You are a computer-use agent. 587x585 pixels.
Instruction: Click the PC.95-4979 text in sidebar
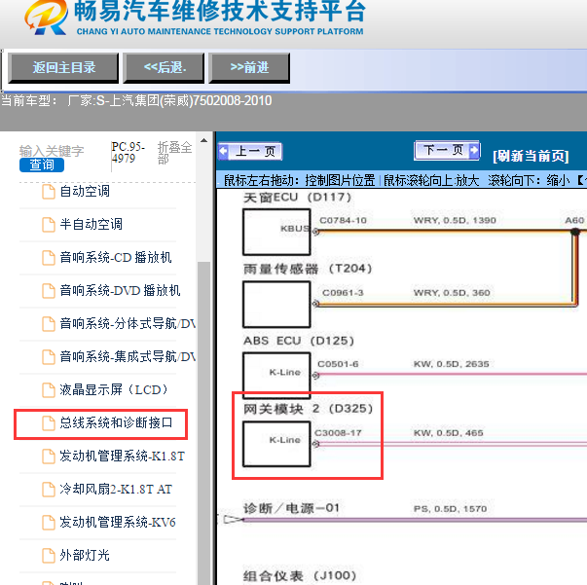tap(128, 152)
